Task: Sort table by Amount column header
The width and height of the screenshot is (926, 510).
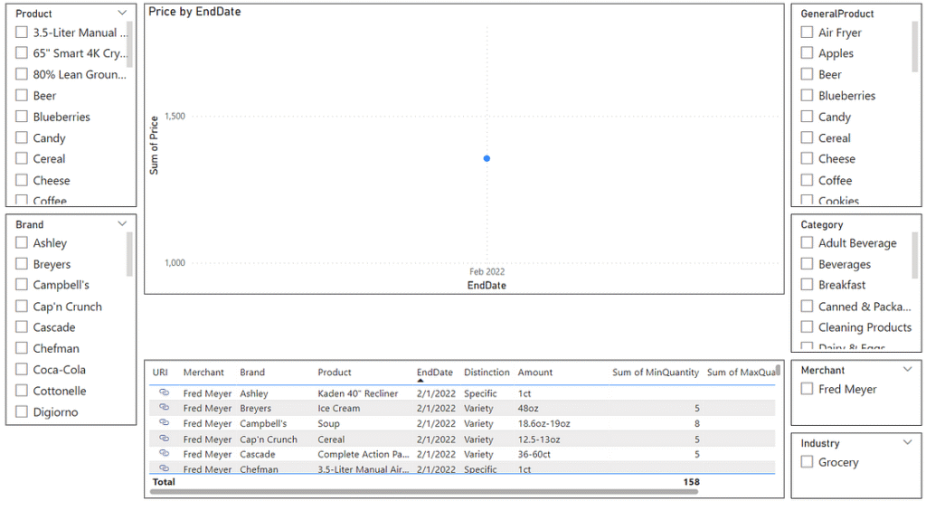Action: 535,373
